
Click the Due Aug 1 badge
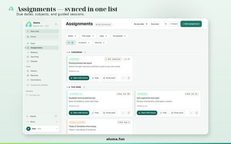pos(124,122)
